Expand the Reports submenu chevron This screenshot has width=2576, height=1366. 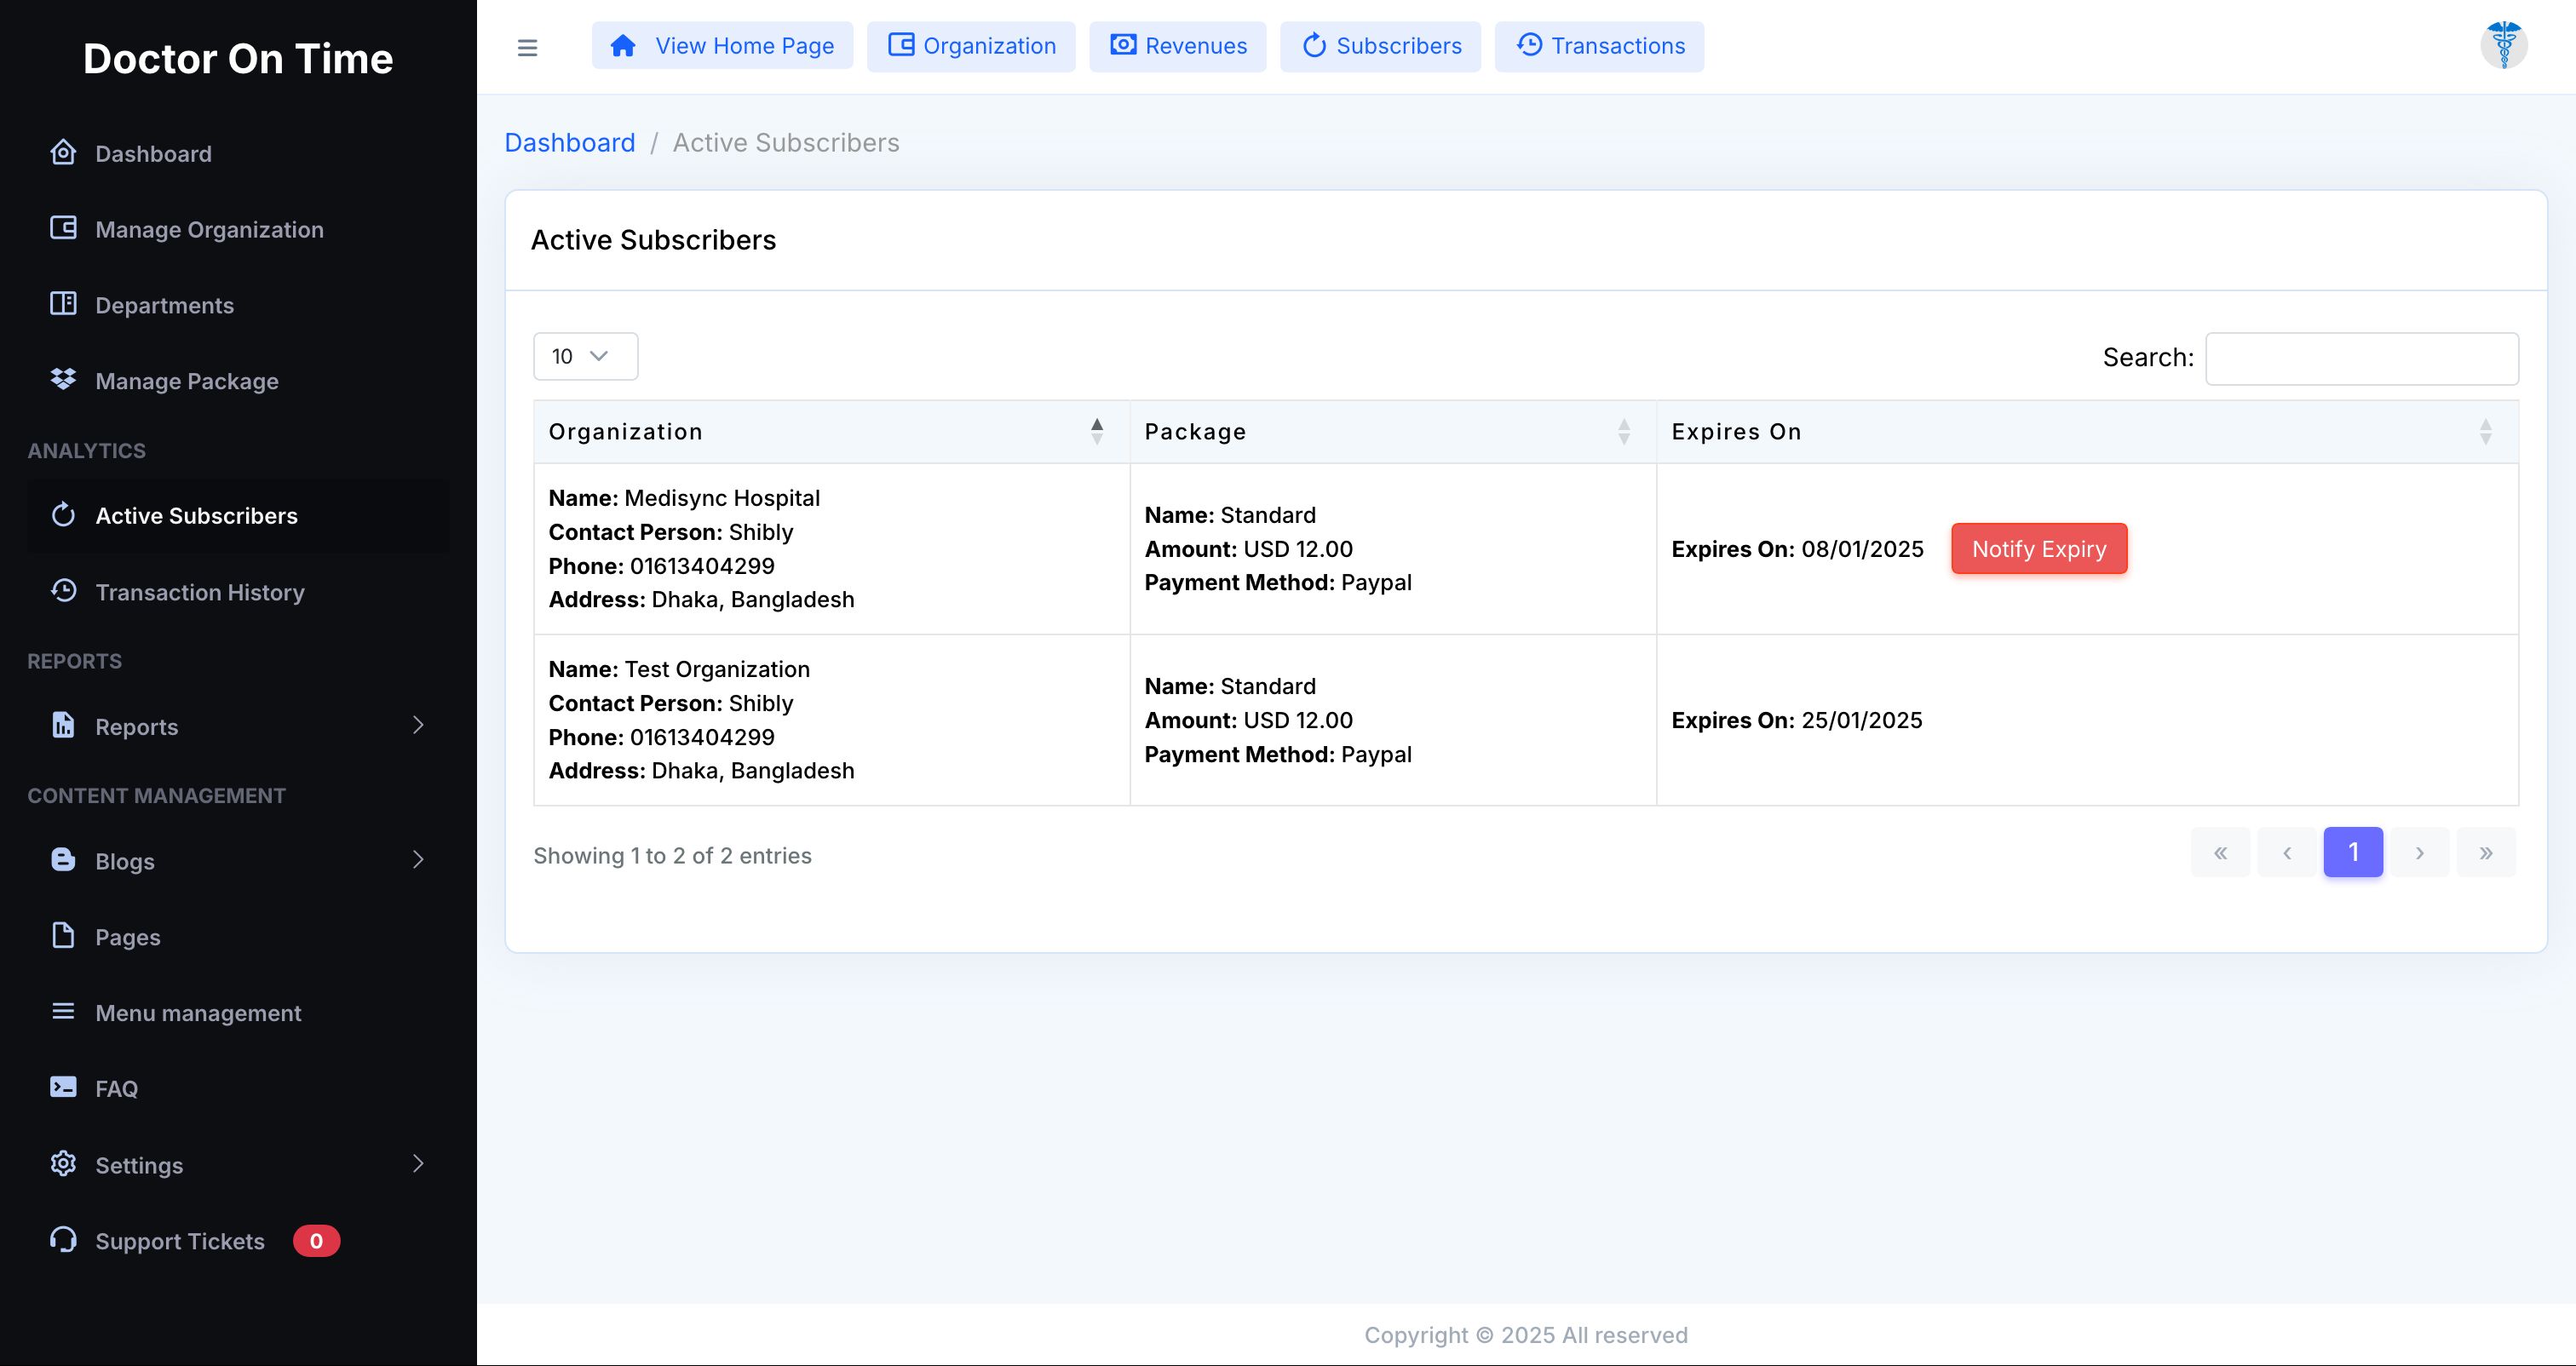click(x=418, y=725)
